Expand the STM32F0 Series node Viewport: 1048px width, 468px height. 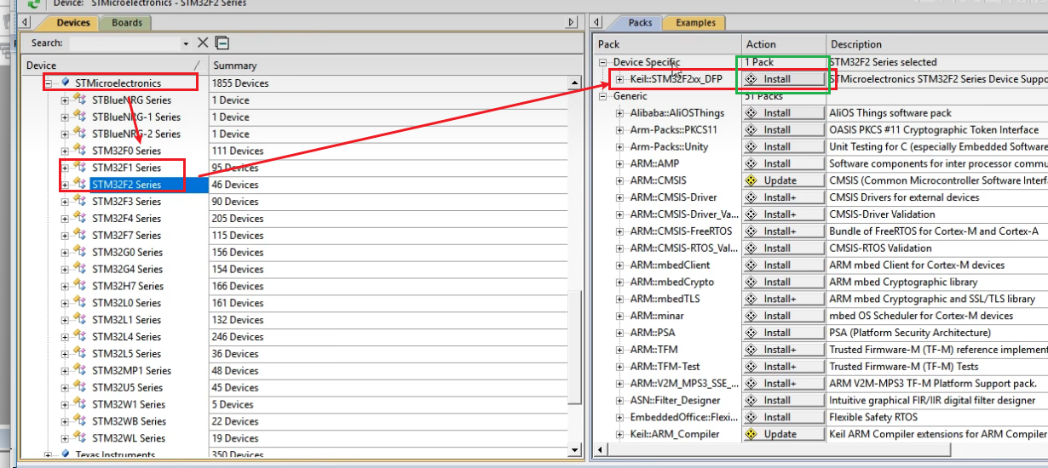coord(66,151)
